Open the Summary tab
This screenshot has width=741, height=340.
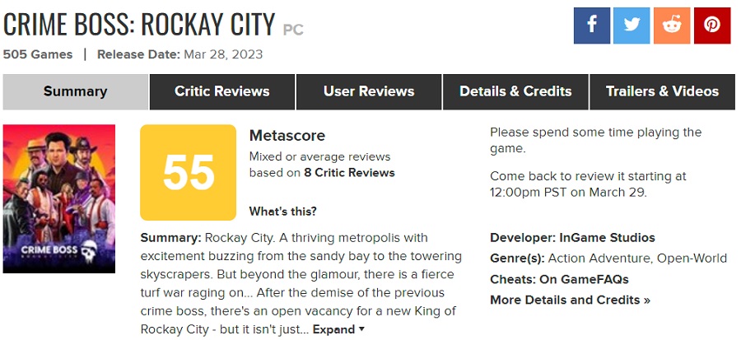pyautogui.click(x=75, y=91)
